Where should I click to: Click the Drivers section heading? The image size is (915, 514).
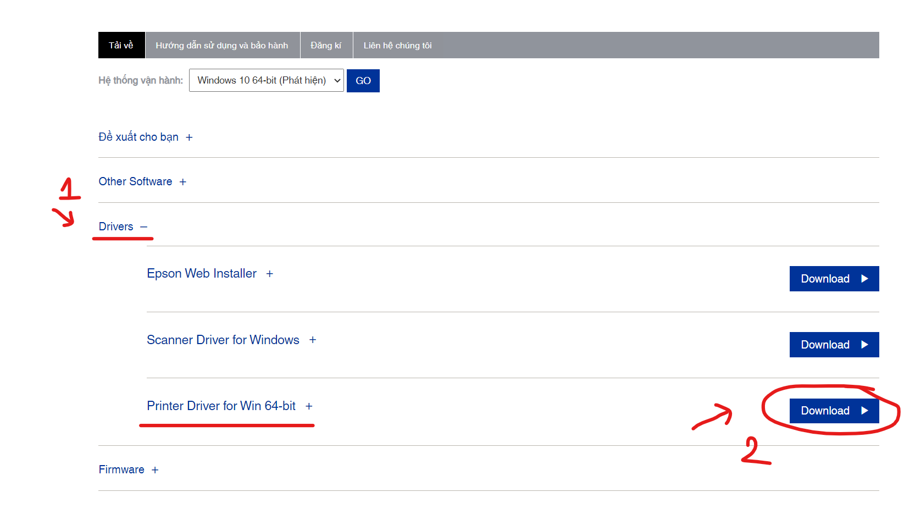(116, 226)
